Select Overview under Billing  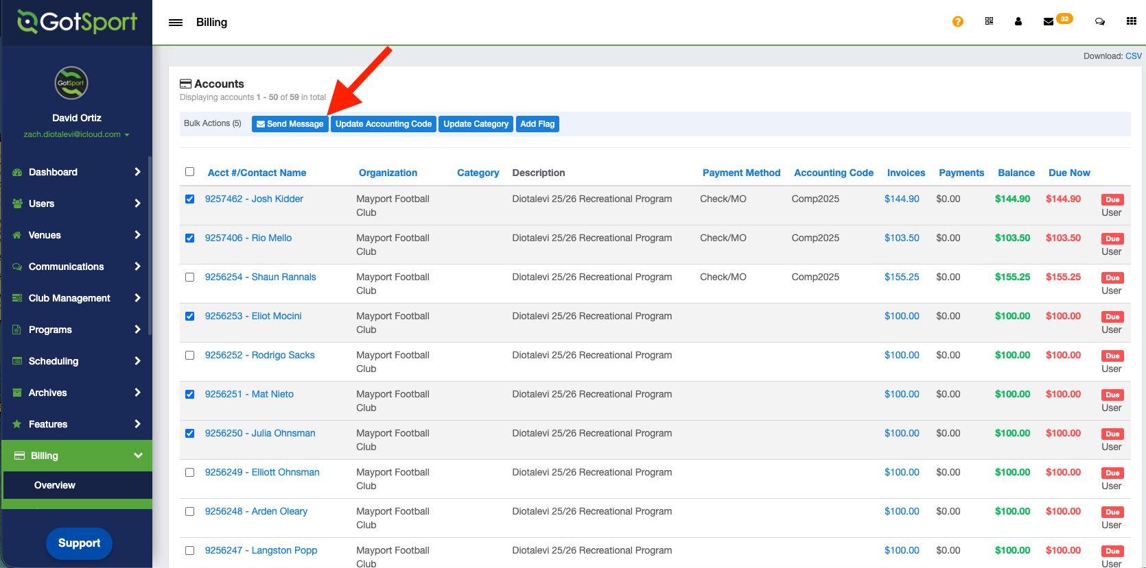click(x=55, y=485)
